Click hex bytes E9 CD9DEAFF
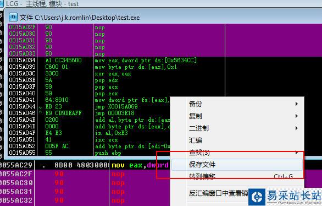 (x=63, y=113)
